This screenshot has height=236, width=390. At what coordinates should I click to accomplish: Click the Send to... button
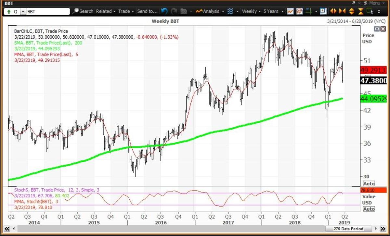pos(147,11)
